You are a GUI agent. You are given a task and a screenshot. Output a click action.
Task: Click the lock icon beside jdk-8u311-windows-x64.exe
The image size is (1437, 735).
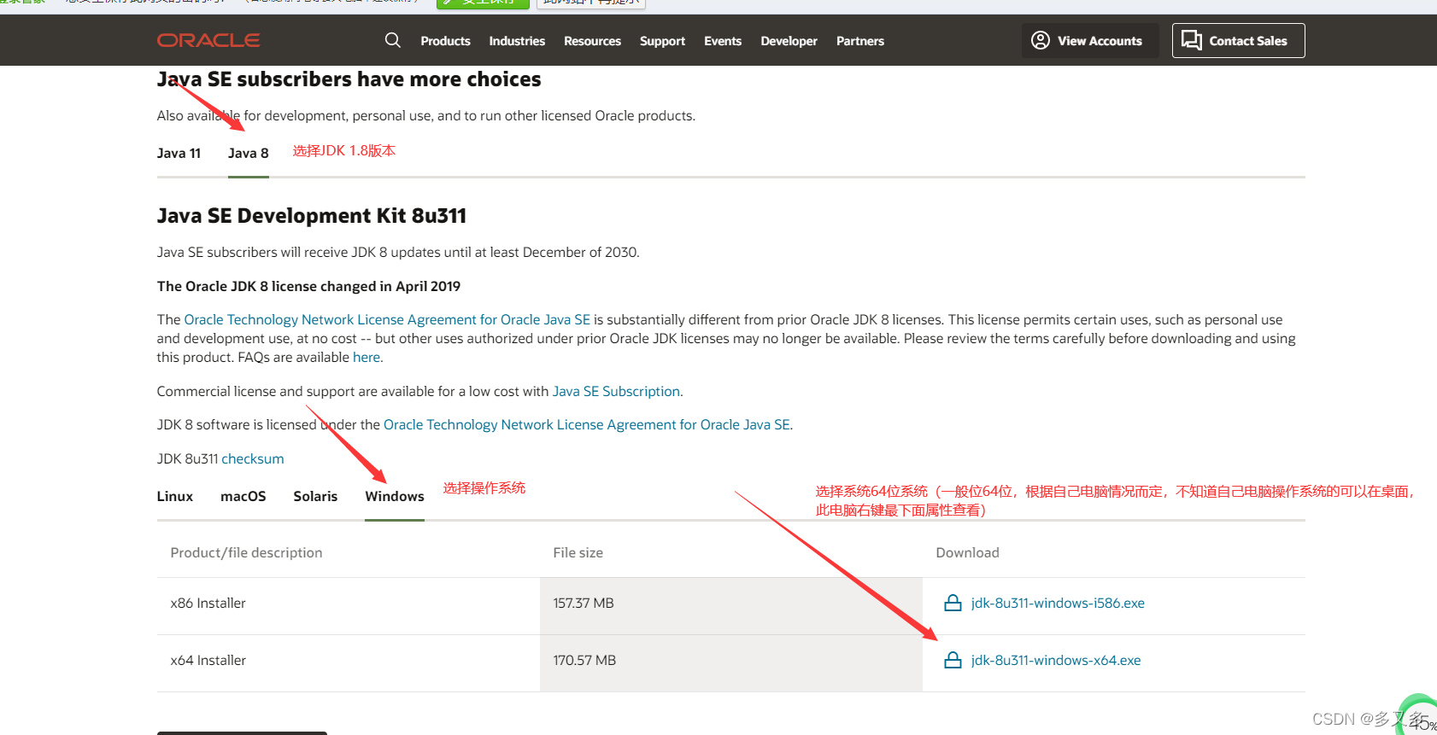point(953,661)
